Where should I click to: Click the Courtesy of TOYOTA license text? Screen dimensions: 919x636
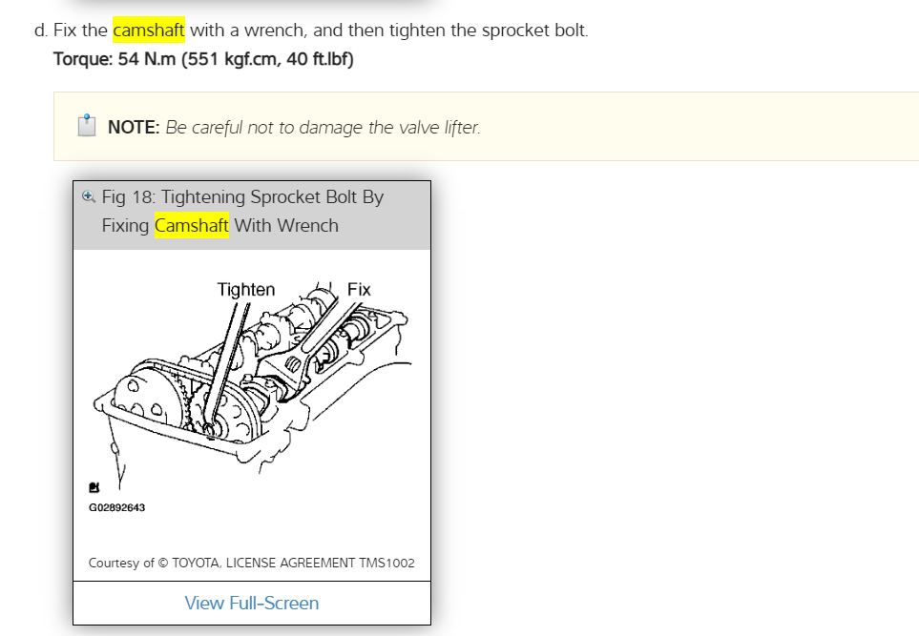pos(251,563)
